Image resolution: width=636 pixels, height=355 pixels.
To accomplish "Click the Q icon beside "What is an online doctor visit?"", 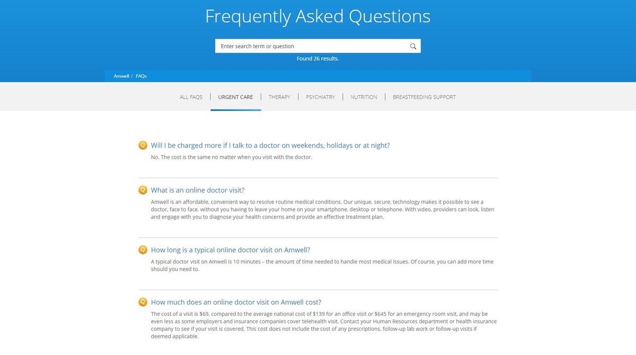I will (x=142, y=190).
